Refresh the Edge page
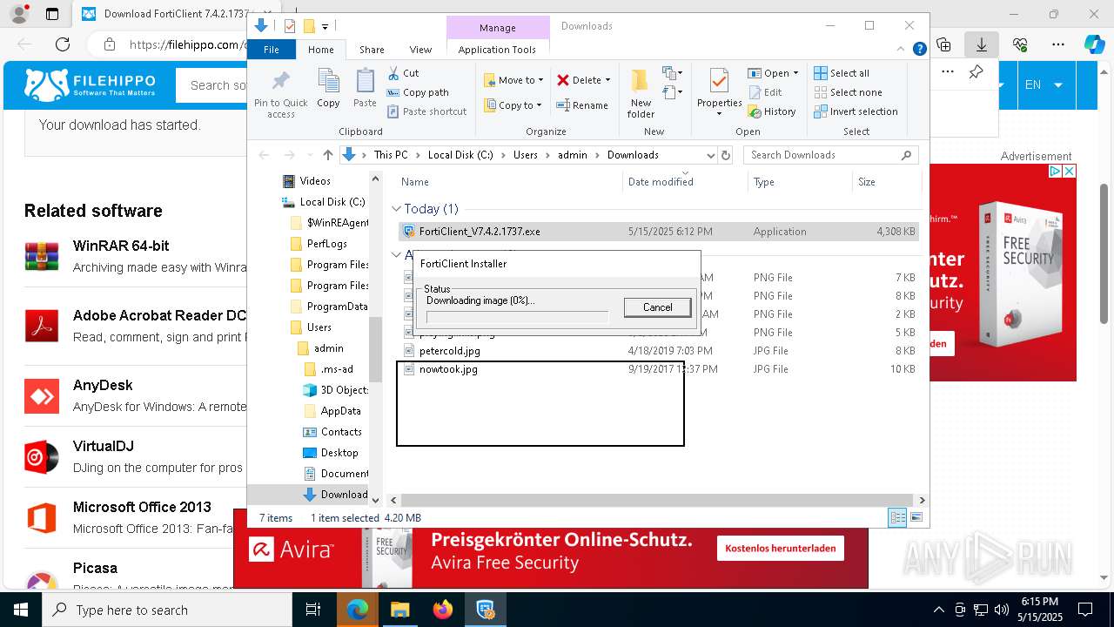This screenshot has height=627, width=1114. click(63, 44)
